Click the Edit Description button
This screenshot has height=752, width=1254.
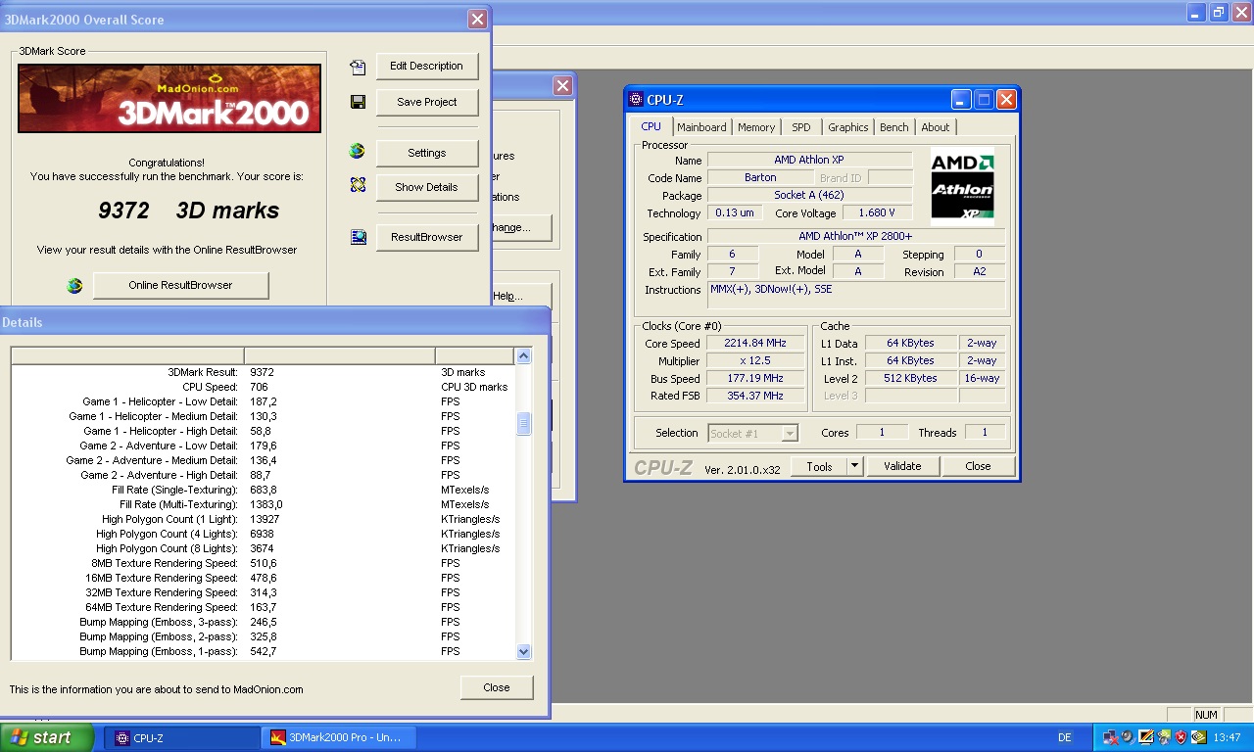click(x=427, y=66)
